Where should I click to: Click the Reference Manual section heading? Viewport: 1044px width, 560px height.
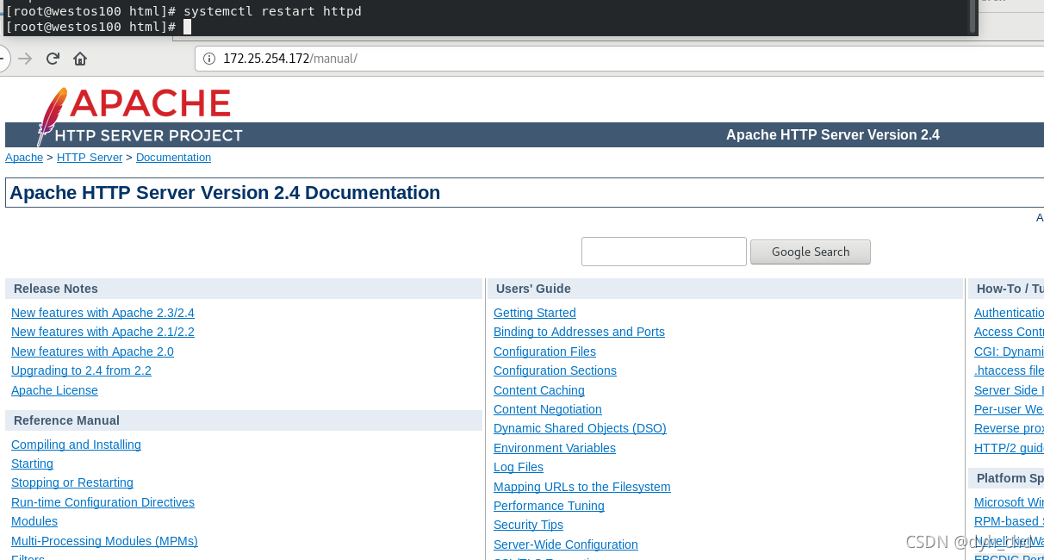[x=66, y=420]
